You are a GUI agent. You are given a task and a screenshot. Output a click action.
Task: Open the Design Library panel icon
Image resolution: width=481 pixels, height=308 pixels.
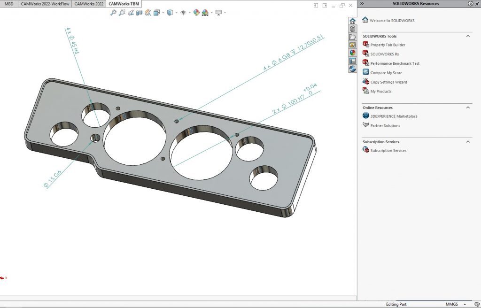[x=352, y=28]
